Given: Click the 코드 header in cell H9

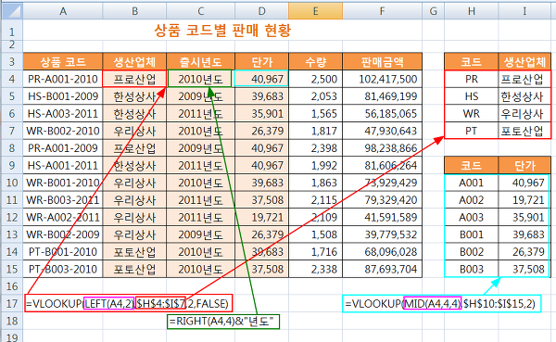Looking at the screenshot, I should point(472,165).
